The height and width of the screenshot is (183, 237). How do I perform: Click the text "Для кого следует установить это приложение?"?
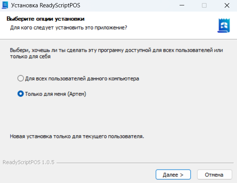pos(69,28)
